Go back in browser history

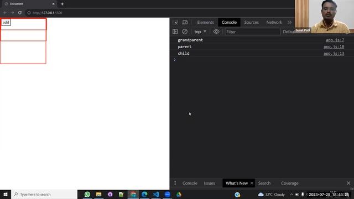click(5, 13)
